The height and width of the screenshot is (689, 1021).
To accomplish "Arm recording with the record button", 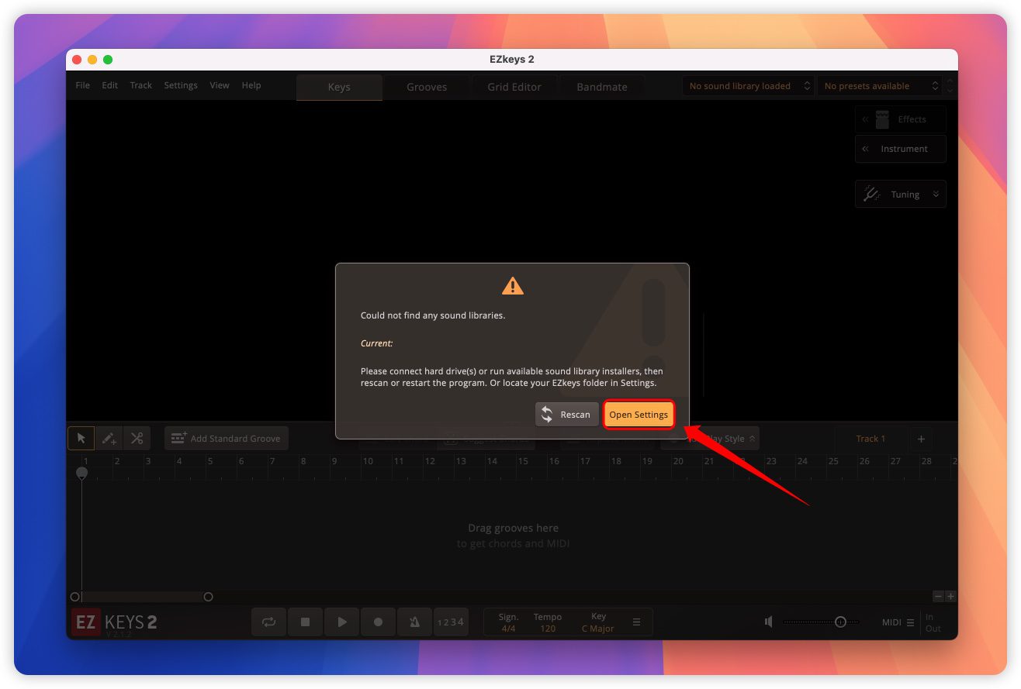I will (379, 622).
